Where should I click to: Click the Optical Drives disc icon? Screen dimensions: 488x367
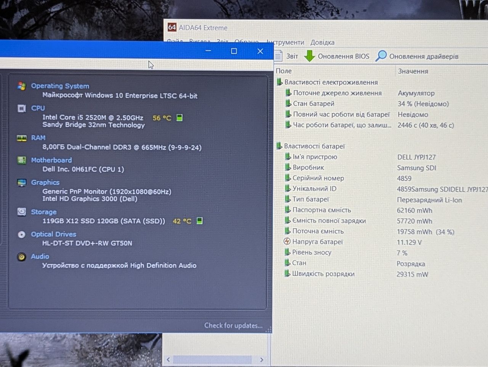click(22, 234)
